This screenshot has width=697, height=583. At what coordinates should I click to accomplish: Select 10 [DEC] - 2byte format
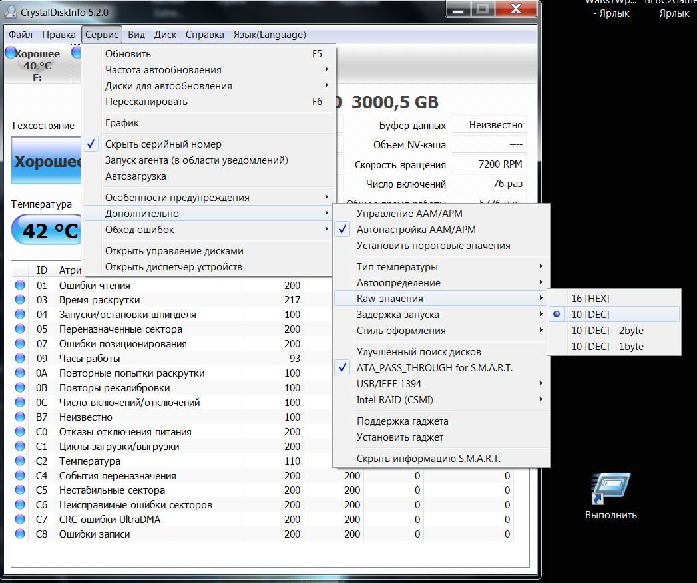pos(614,331)
